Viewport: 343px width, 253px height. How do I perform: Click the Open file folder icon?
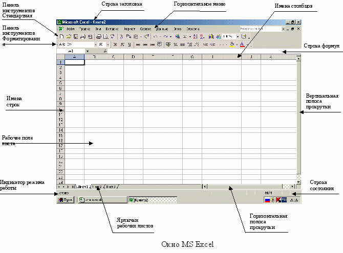(69, 36)
